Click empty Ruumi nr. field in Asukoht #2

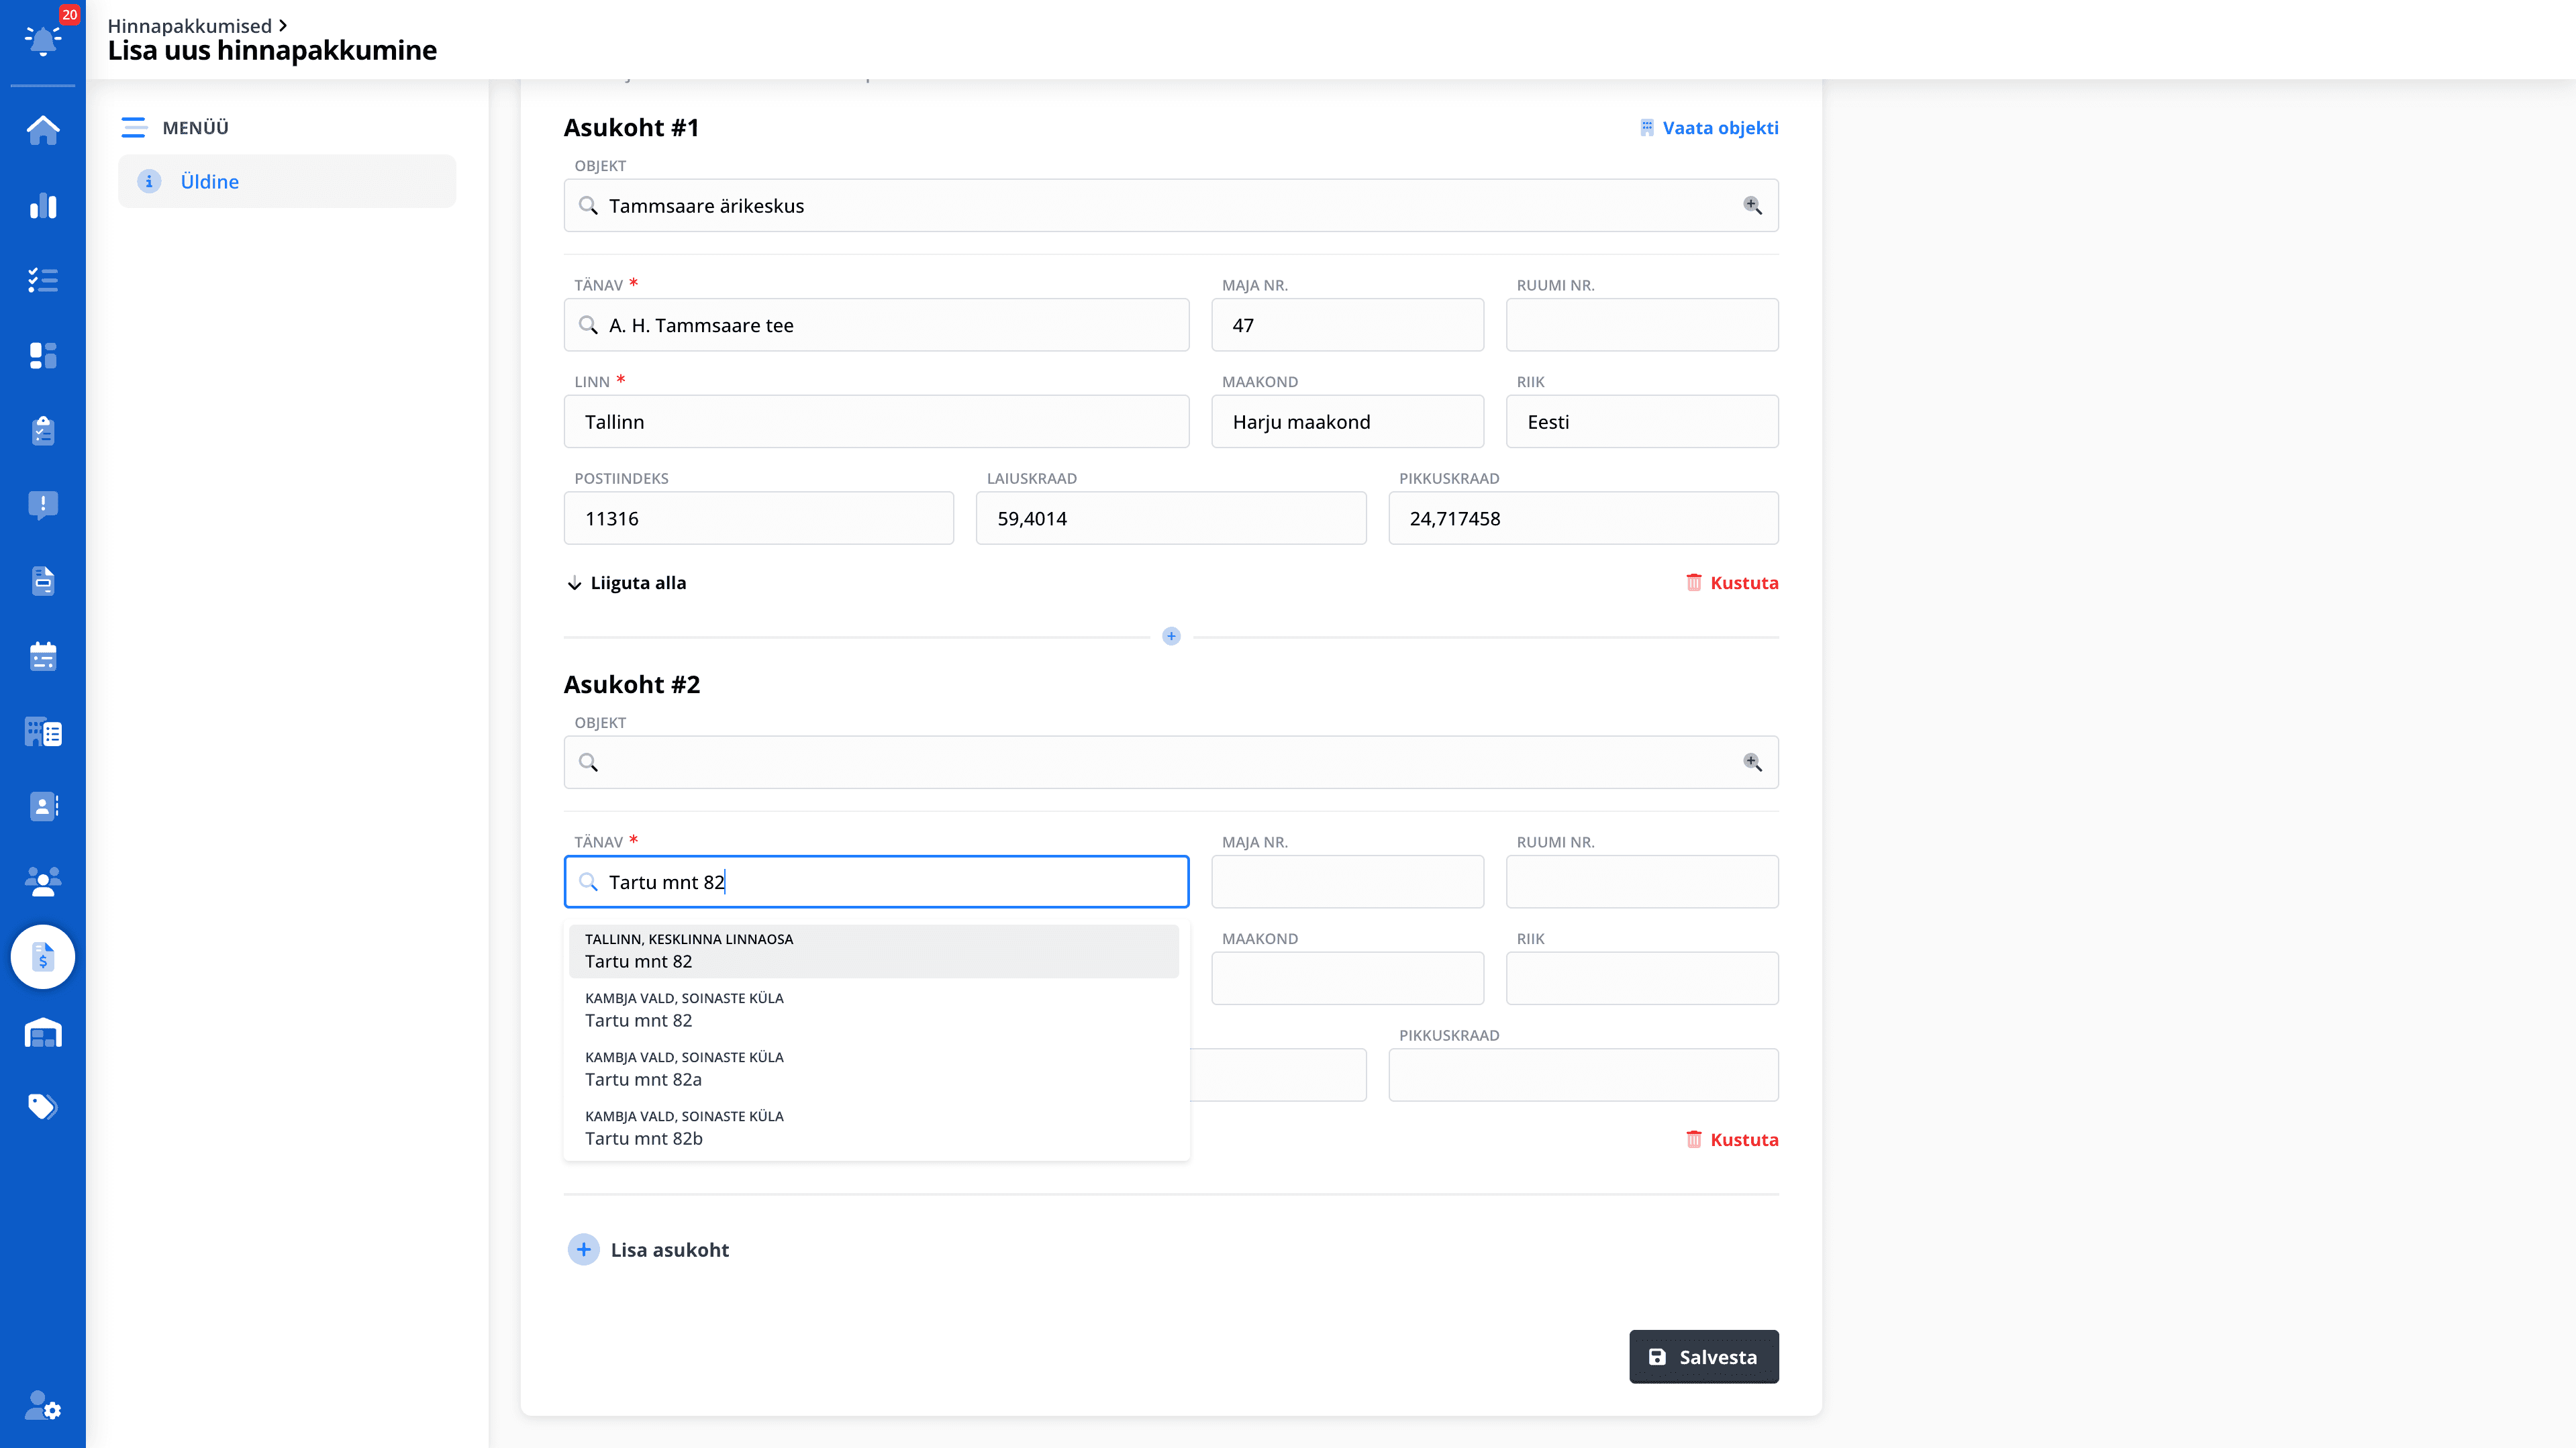[1642, 882]
